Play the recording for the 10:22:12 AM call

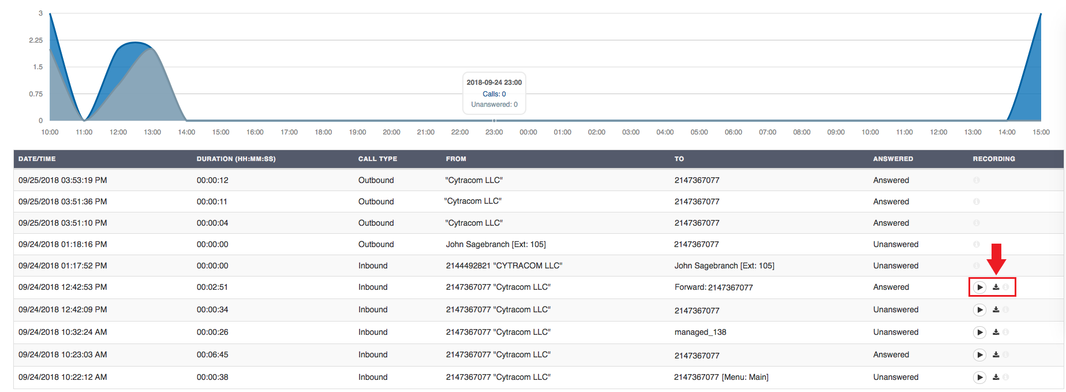pos(979,378)
